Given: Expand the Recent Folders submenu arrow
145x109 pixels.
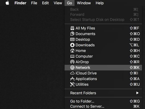Looking at the screenshot, I should (x=137, y=93).
